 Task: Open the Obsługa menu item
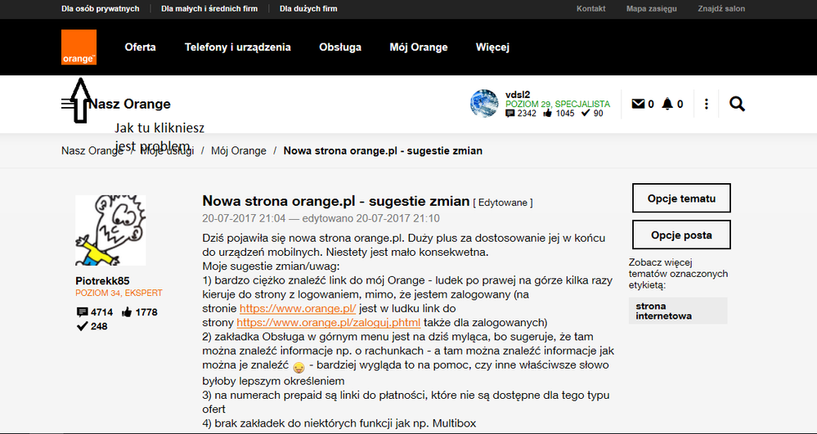point(340,47)
